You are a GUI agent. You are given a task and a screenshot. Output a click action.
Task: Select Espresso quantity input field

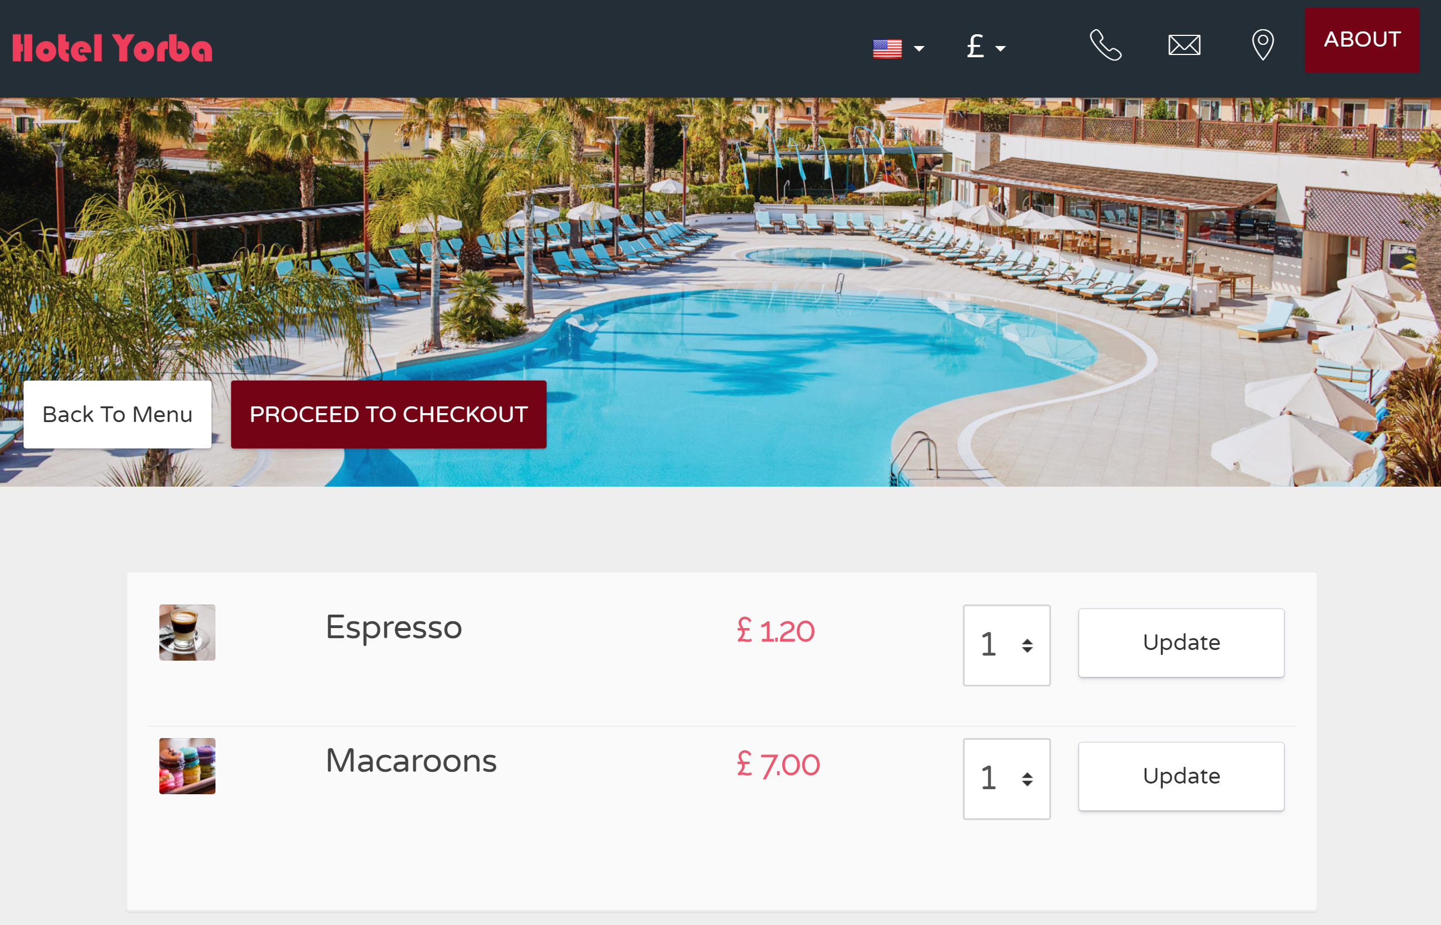click(1004, 643)
